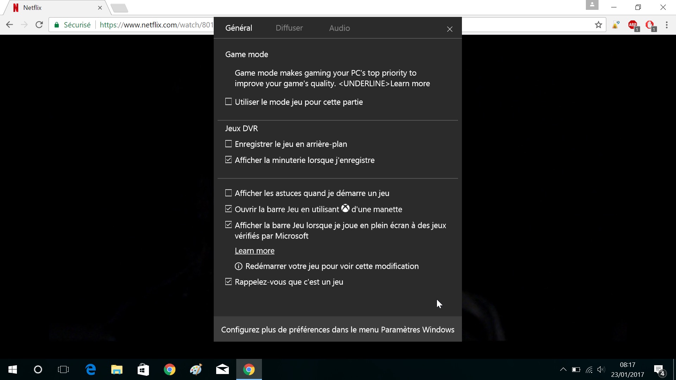Drag the battery level slider in system tray
676x380 pixels.
click(x=576, y=369)
